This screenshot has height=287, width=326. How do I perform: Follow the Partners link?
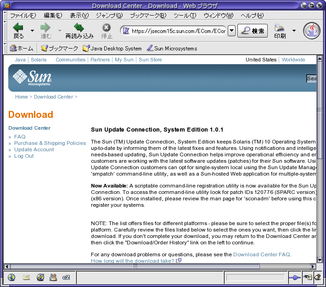coord(100,60)
